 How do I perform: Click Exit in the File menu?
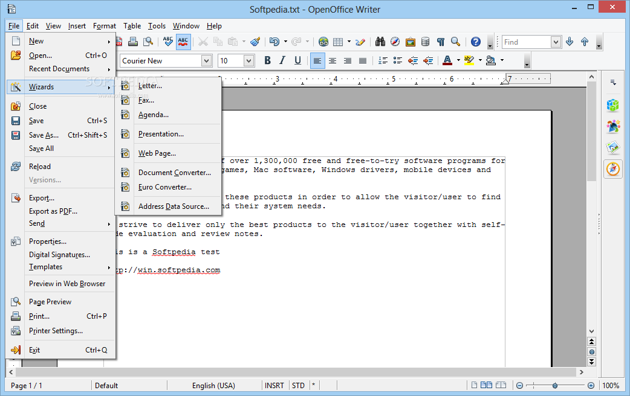[x=60, y=350]
